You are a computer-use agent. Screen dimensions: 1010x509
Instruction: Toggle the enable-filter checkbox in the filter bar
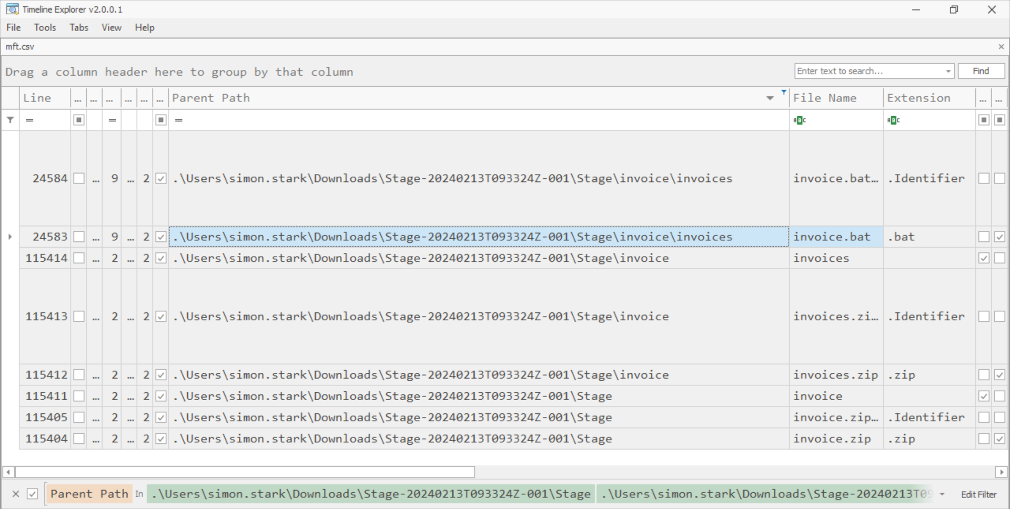click(32, 494)
